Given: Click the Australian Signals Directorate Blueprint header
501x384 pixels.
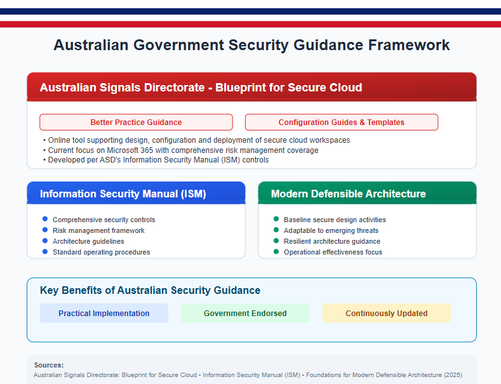Looking at the screenshot, I should point(252,87).
